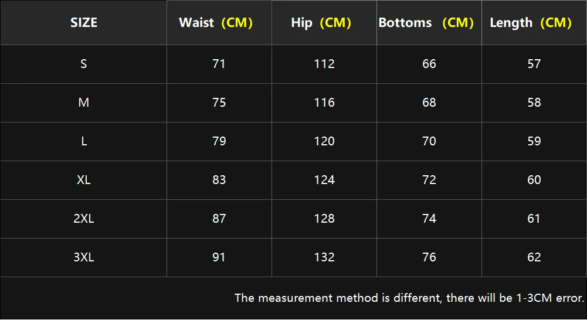
Task: Select the M size row label
Action: point(84,103)
